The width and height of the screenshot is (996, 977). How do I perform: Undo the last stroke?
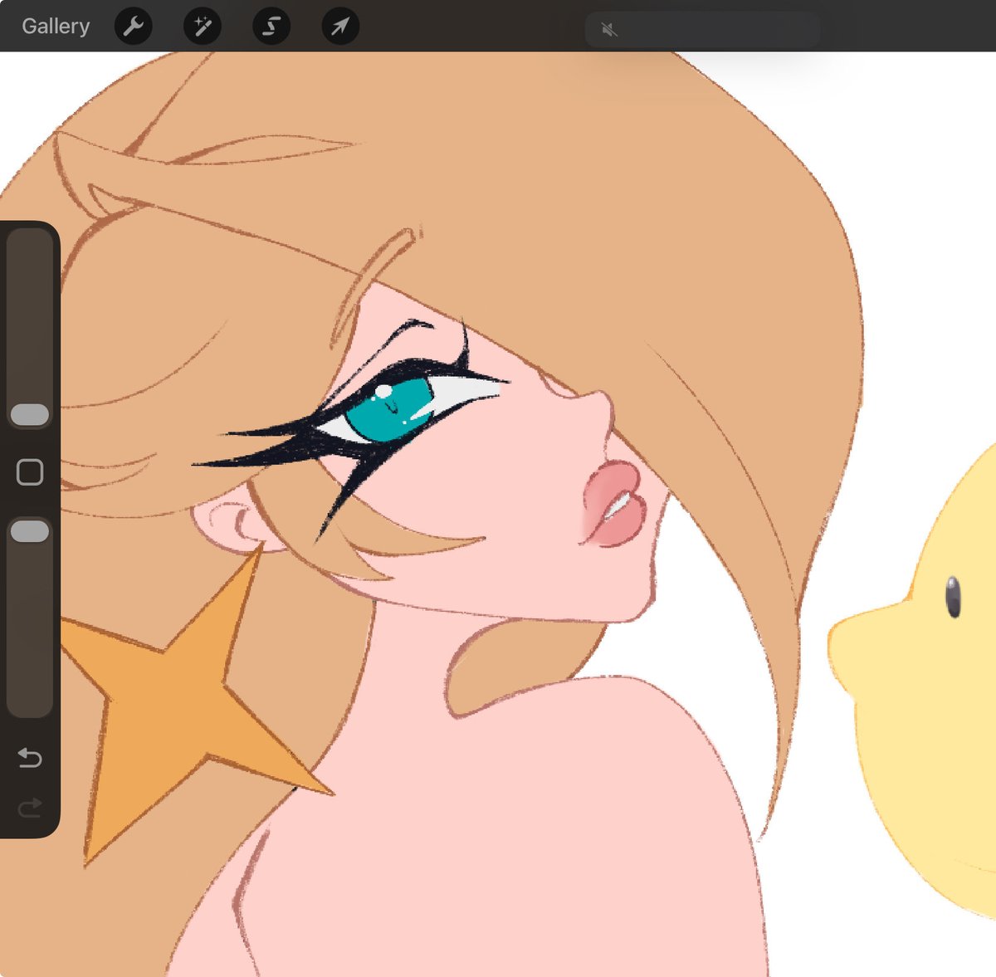30,758
